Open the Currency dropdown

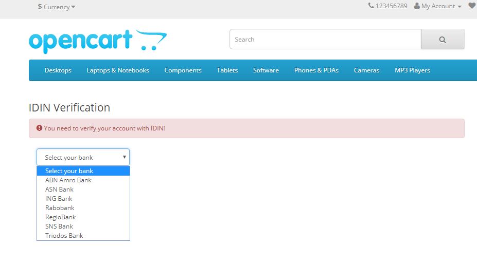57,7
